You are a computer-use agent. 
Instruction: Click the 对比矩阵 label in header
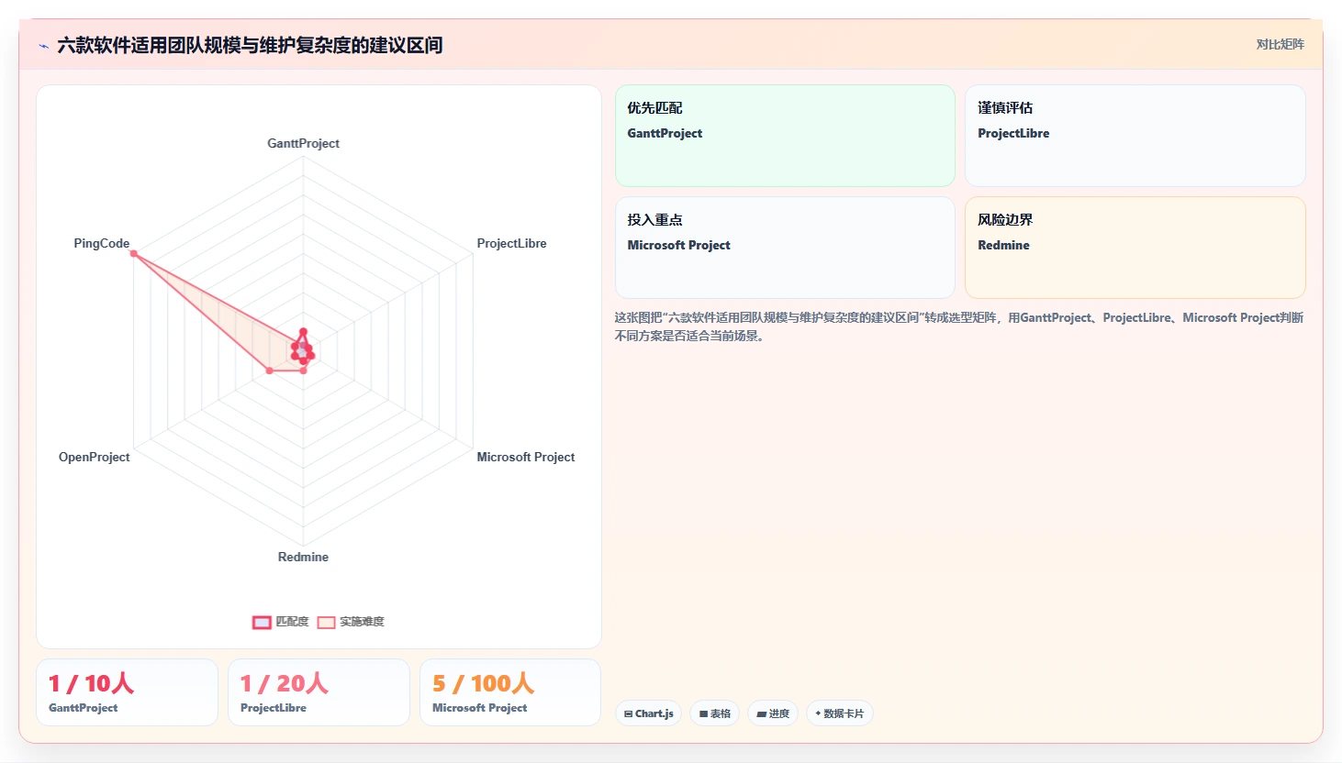[x=1280, y=44]
